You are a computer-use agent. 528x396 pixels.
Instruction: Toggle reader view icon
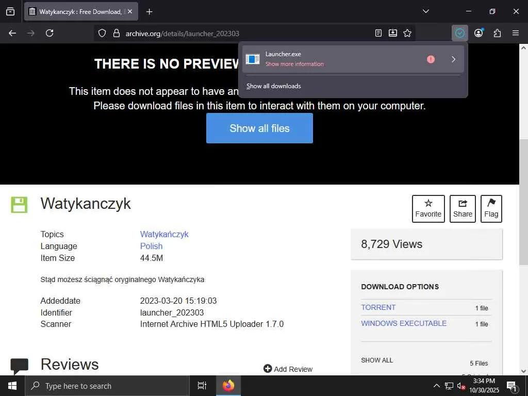378,33
